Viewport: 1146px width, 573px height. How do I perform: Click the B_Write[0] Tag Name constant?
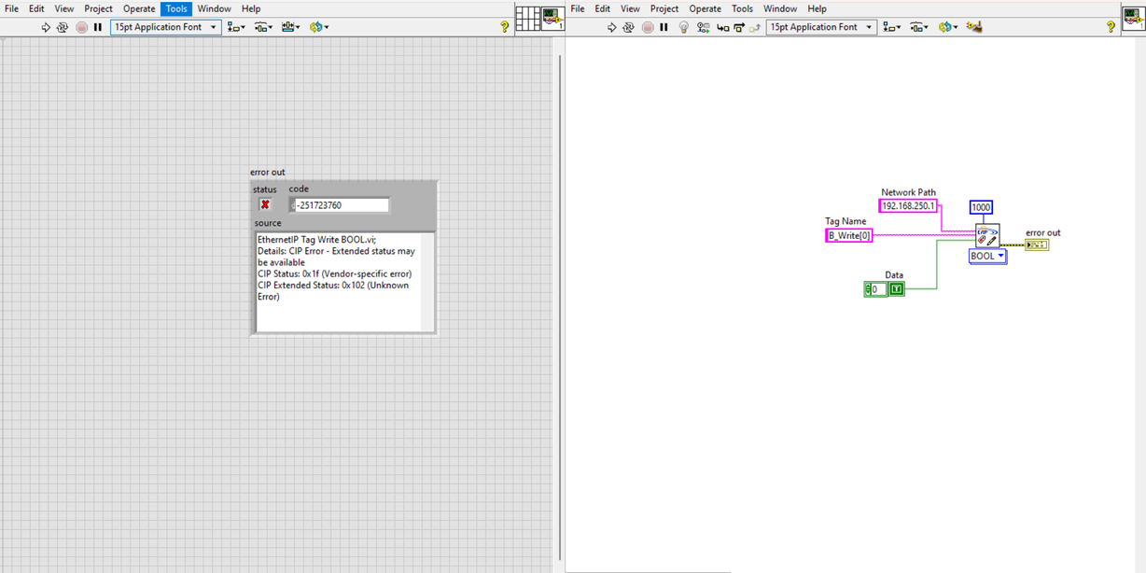coord(848,236)
